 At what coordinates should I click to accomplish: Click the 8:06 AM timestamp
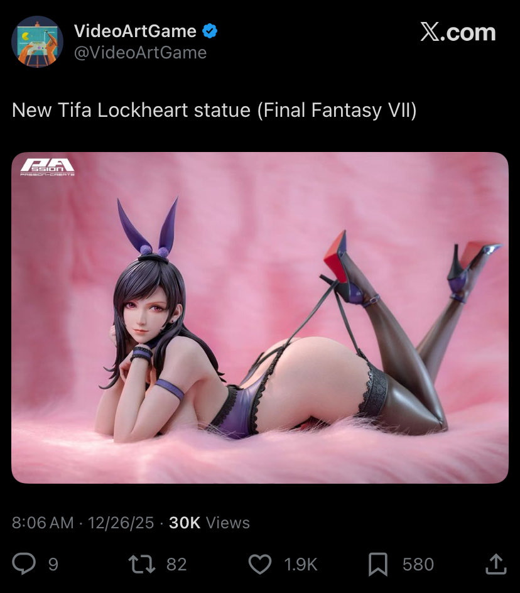43,523
